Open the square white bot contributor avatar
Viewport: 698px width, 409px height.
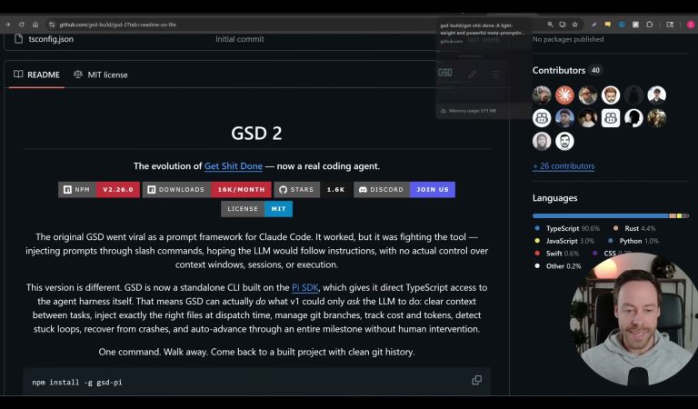click(611, 118)
